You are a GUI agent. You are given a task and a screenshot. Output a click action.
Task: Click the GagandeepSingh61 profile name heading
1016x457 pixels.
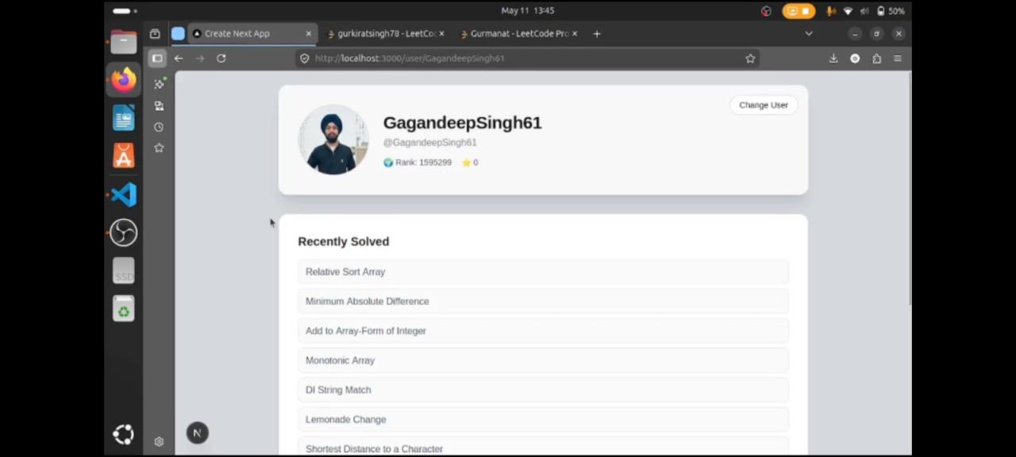[x=463, y=123]
